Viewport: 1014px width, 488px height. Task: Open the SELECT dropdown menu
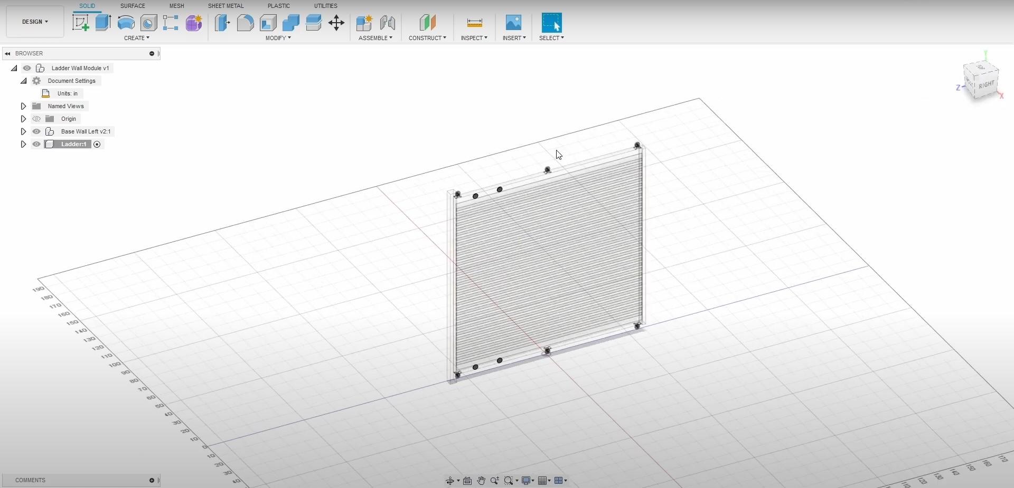[552, 38]
